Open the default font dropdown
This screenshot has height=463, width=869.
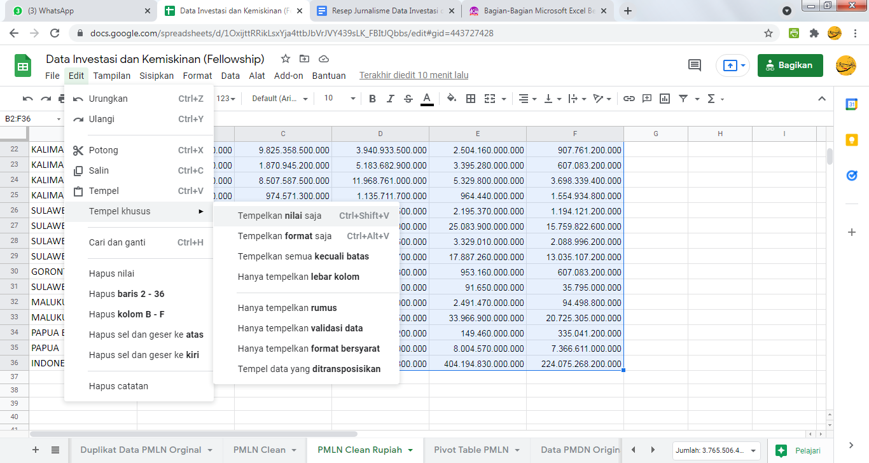(280, 99)
